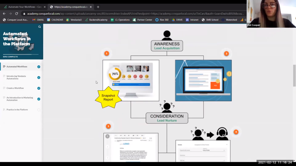This screenshot has width=296, height=166.
Task: Click orange marker number 1
Action: [x=107, y=53]
